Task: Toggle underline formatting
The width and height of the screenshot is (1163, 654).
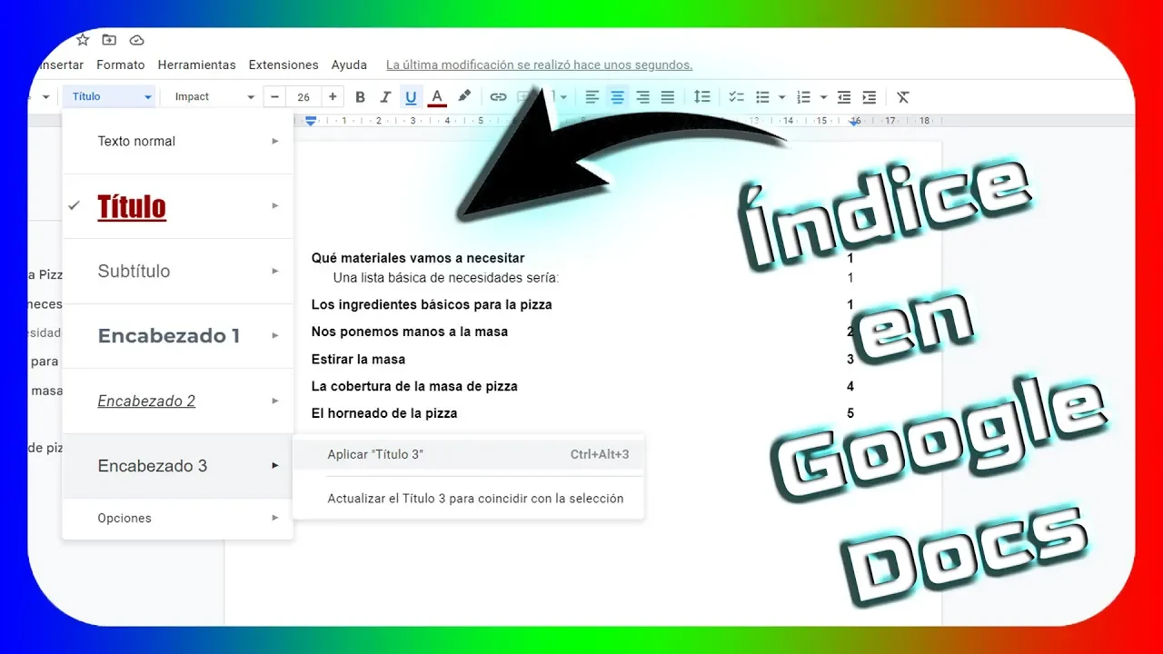Action: pyautogui.click(x=411, y=97)
